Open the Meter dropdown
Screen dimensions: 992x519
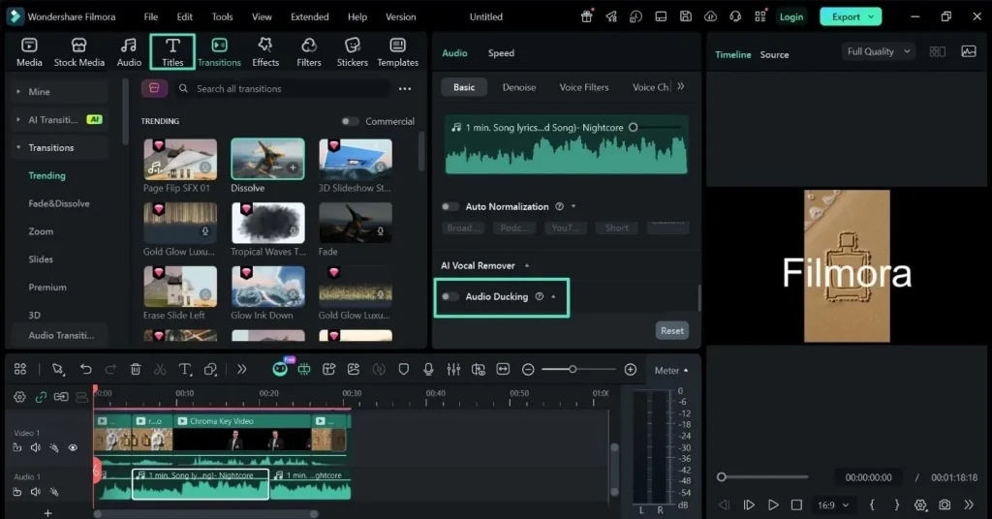pos(671,371)
